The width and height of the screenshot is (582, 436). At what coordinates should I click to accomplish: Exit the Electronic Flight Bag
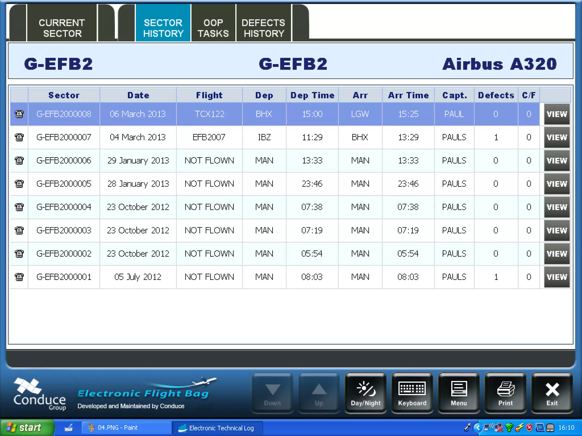coord(552,393)
